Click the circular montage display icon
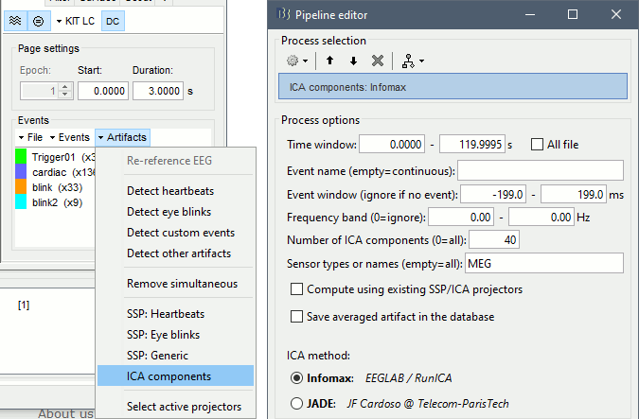This screenshot has width=639, height=419. pyautogui.click(x=38, y=20)
